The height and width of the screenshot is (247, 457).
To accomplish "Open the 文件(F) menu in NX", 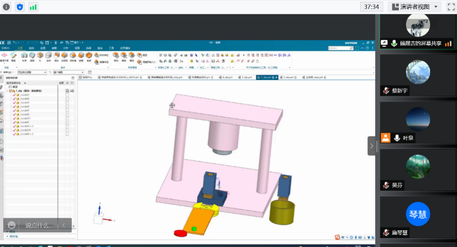I will tap(5, 48).
